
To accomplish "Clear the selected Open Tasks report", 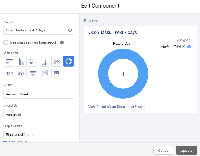I will (x=70, y=30).
